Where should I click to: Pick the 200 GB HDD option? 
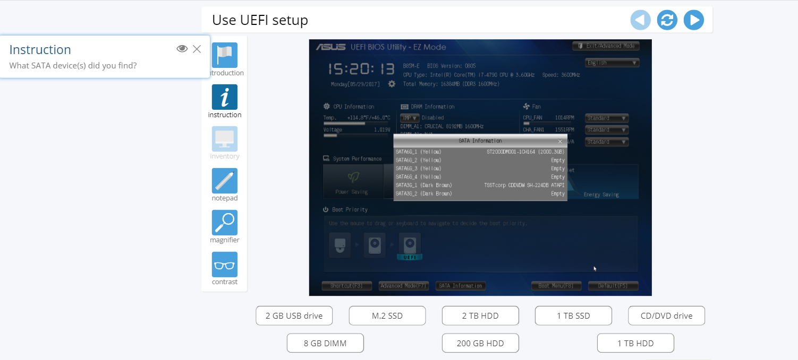pyautogui.click(x=480, y=343)
